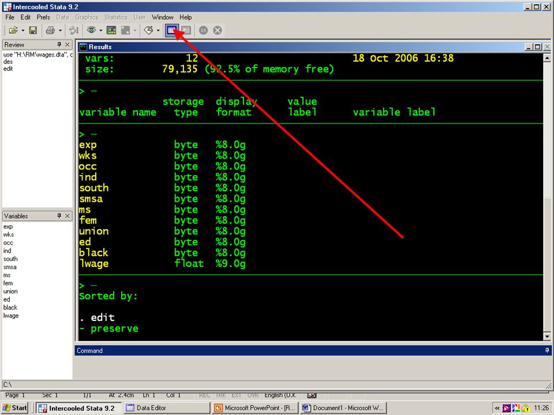This screenshot has width=554, height=415.
Task: Open the Do-file Editor icon
Action: click(148, 31)
